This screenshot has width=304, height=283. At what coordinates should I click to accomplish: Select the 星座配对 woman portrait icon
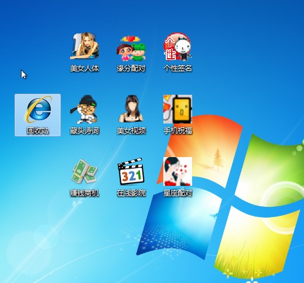click(178, 171)
